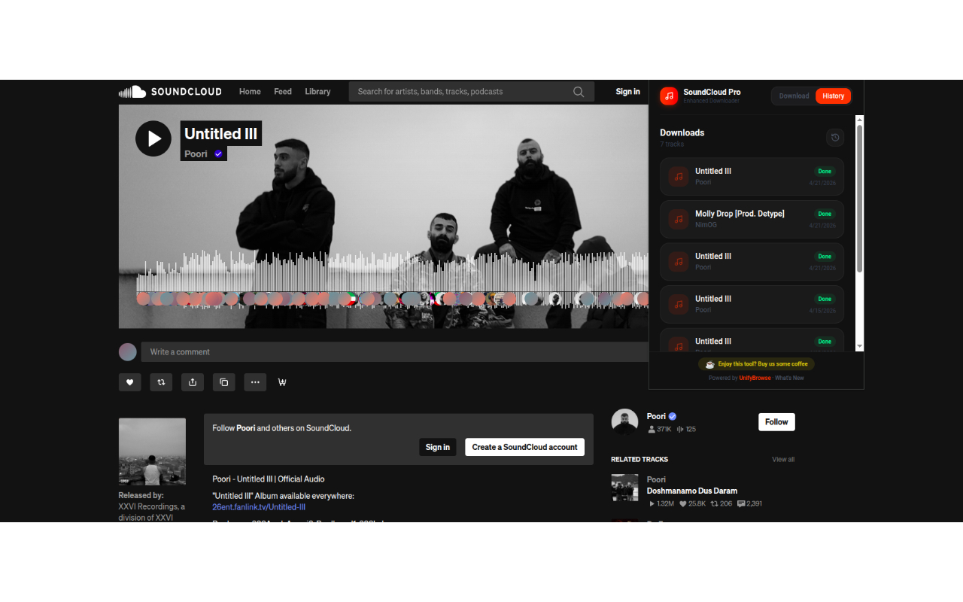Open the share icon below the comment box

[x=193, y=382]
